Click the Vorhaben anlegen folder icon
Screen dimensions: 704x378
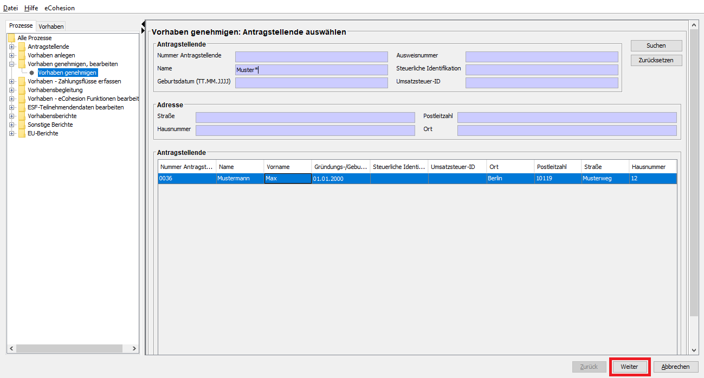[22, 55]
